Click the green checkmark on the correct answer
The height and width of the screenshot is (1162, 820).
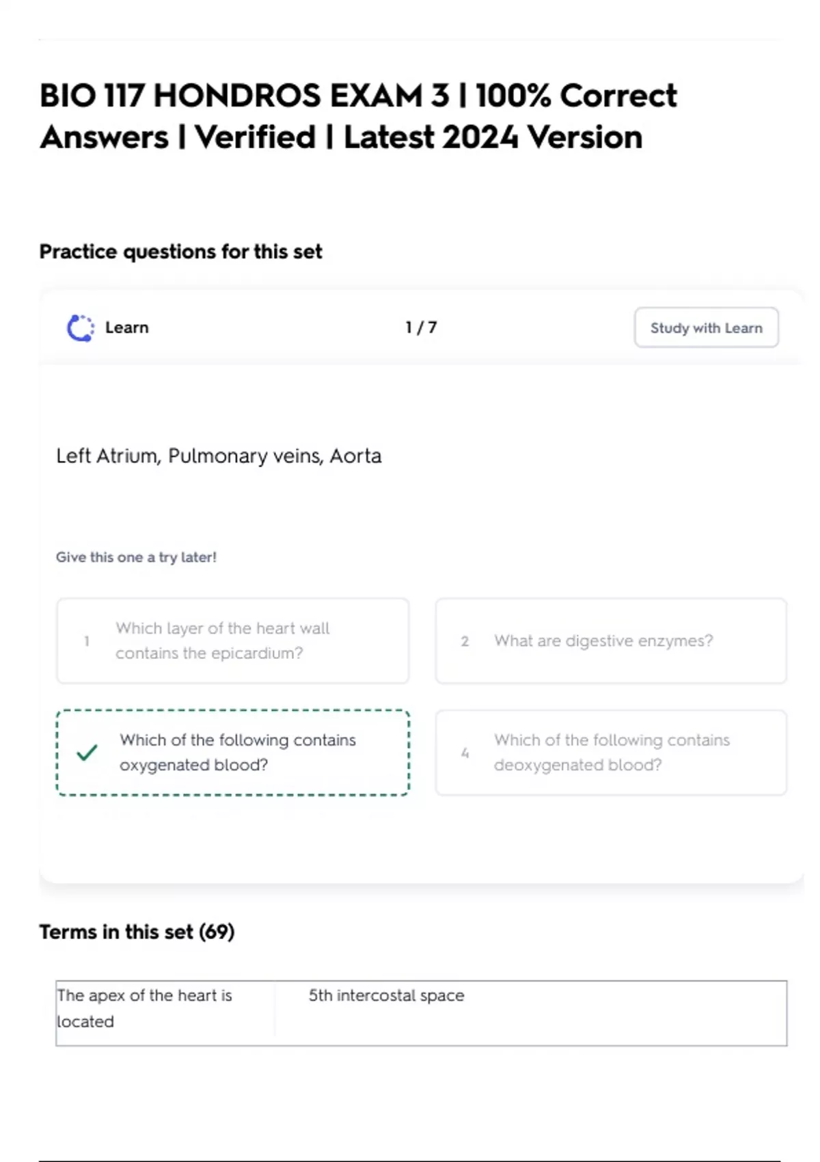[87, 753]
